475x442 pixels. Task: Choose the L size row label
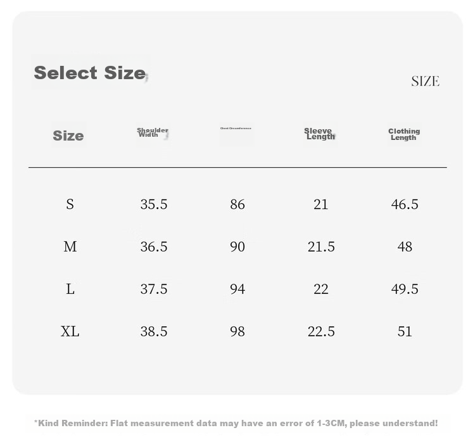coord(70,289)
